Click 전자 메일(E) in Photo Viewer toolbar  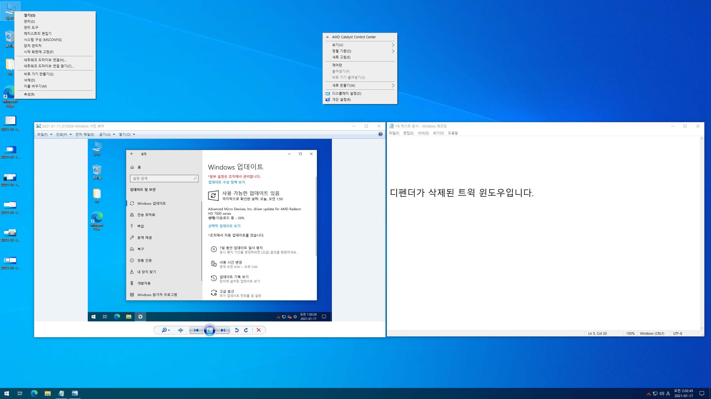point(85,134)
